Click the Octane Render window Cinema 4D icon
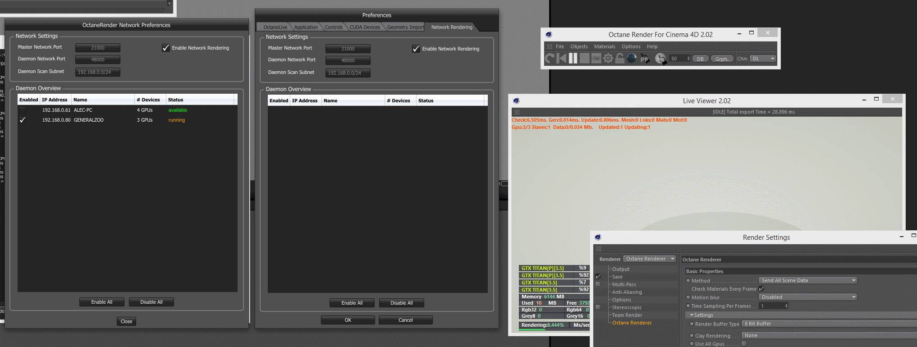 [x=549, y=34]
